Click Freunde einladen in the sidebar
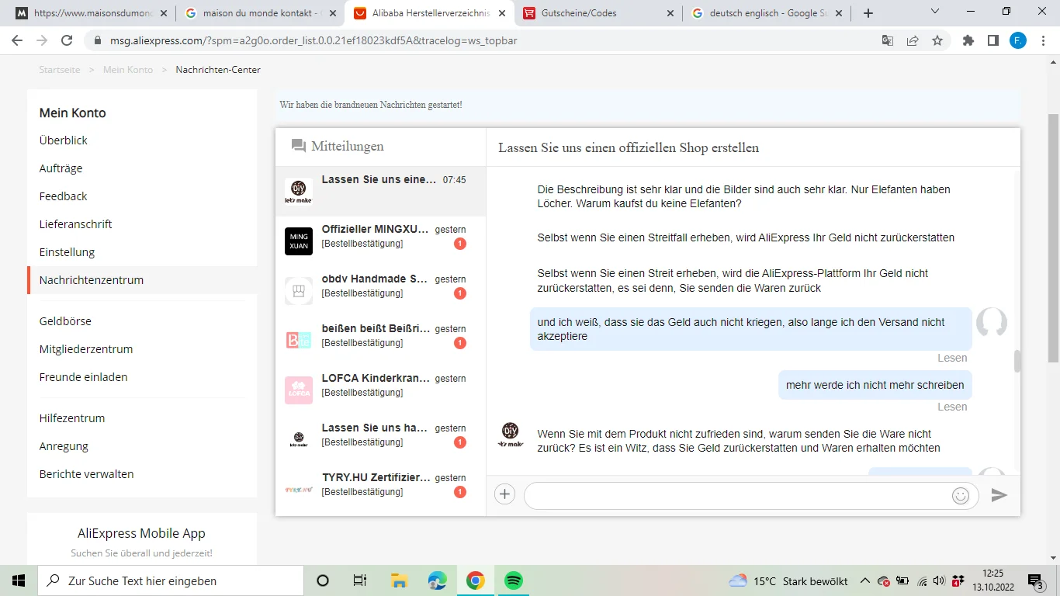Viewport: 1060px width, 596px height. (84, 377)
